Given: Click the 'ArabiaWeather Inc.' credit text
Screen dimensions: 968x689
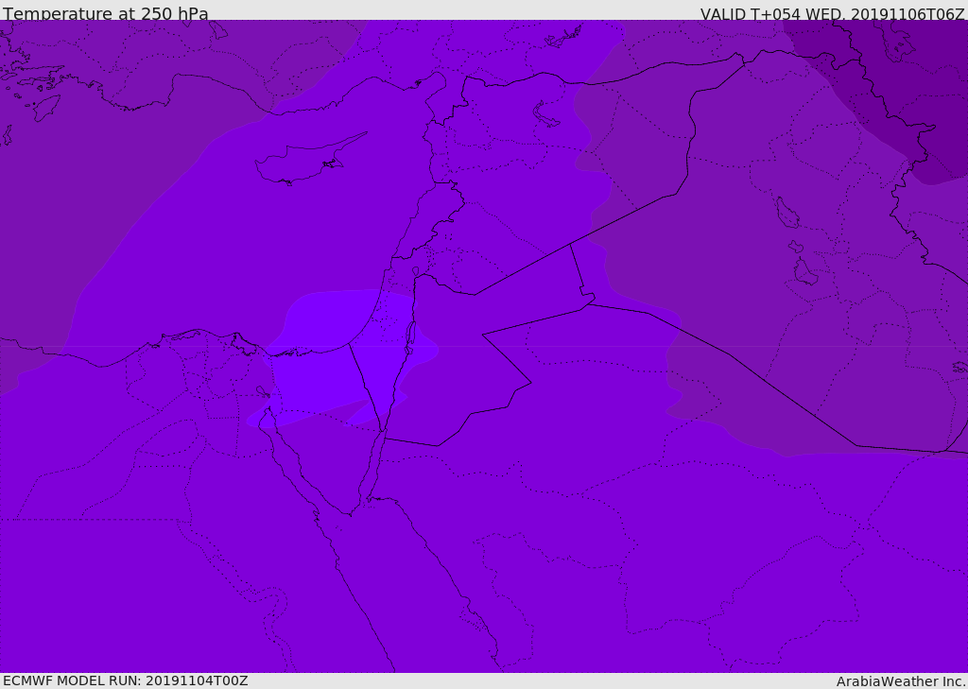Looking at the screenshot, I should (x=901, y=681).
